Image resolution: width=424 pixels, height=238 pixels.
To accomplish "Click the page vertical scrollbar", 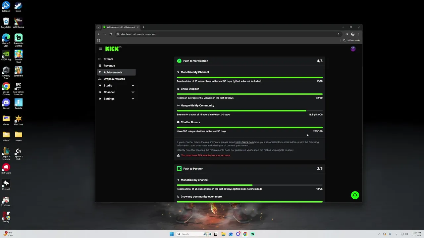I will [x=361, y=105].
